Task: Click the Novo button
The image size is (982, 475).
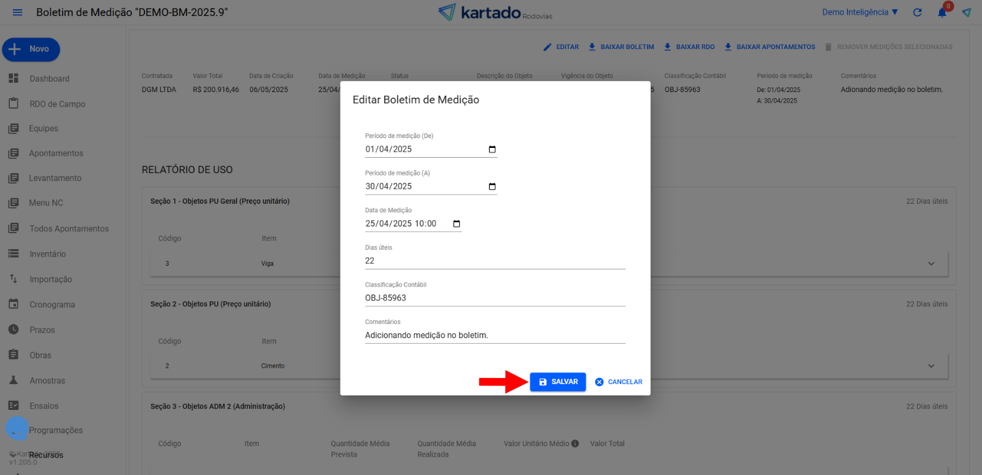Action: (31, 49)
